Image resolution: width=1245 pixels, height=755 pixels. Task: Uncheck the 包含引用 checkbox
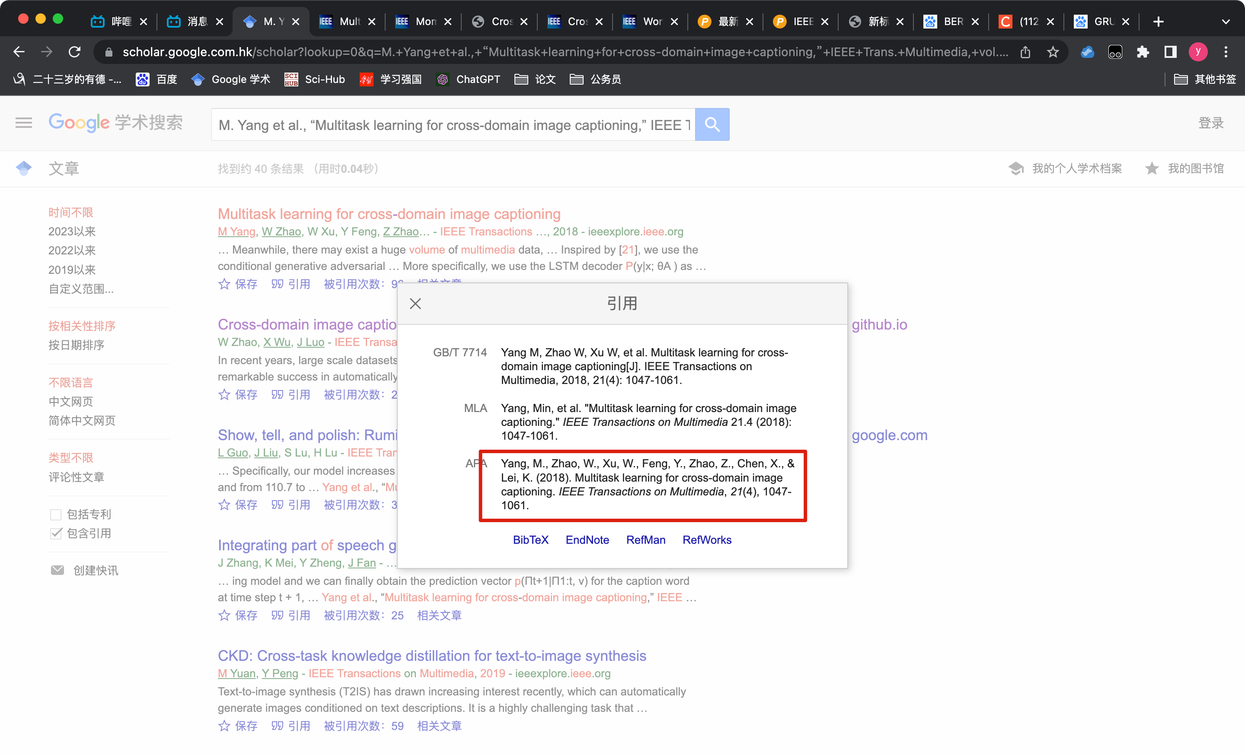pos(56,533)
